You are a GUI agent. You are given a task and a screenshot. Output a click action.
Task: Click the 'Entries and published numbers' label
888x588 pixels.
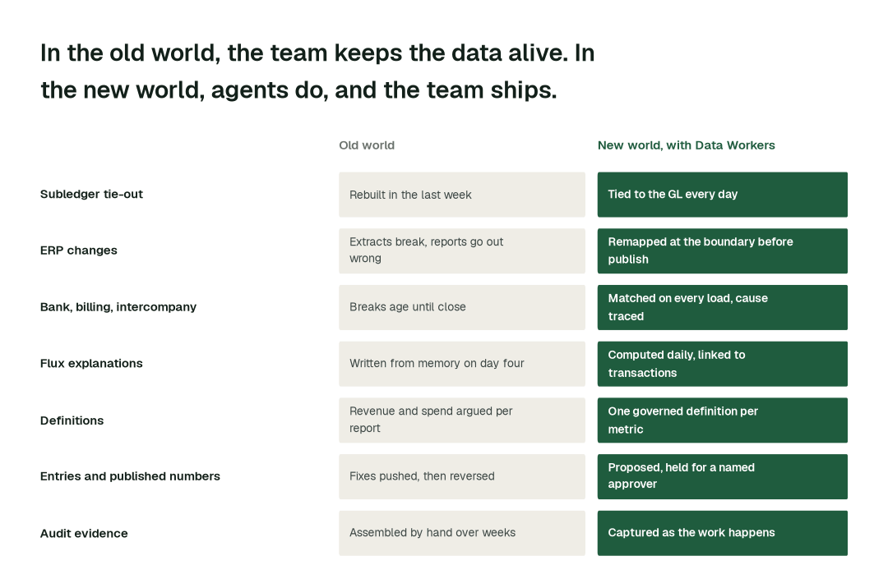(x=130, y=476)
